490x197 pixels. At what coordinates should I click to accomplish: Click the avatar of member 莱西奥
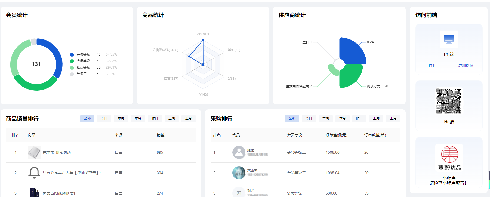[x=239, y=173]
